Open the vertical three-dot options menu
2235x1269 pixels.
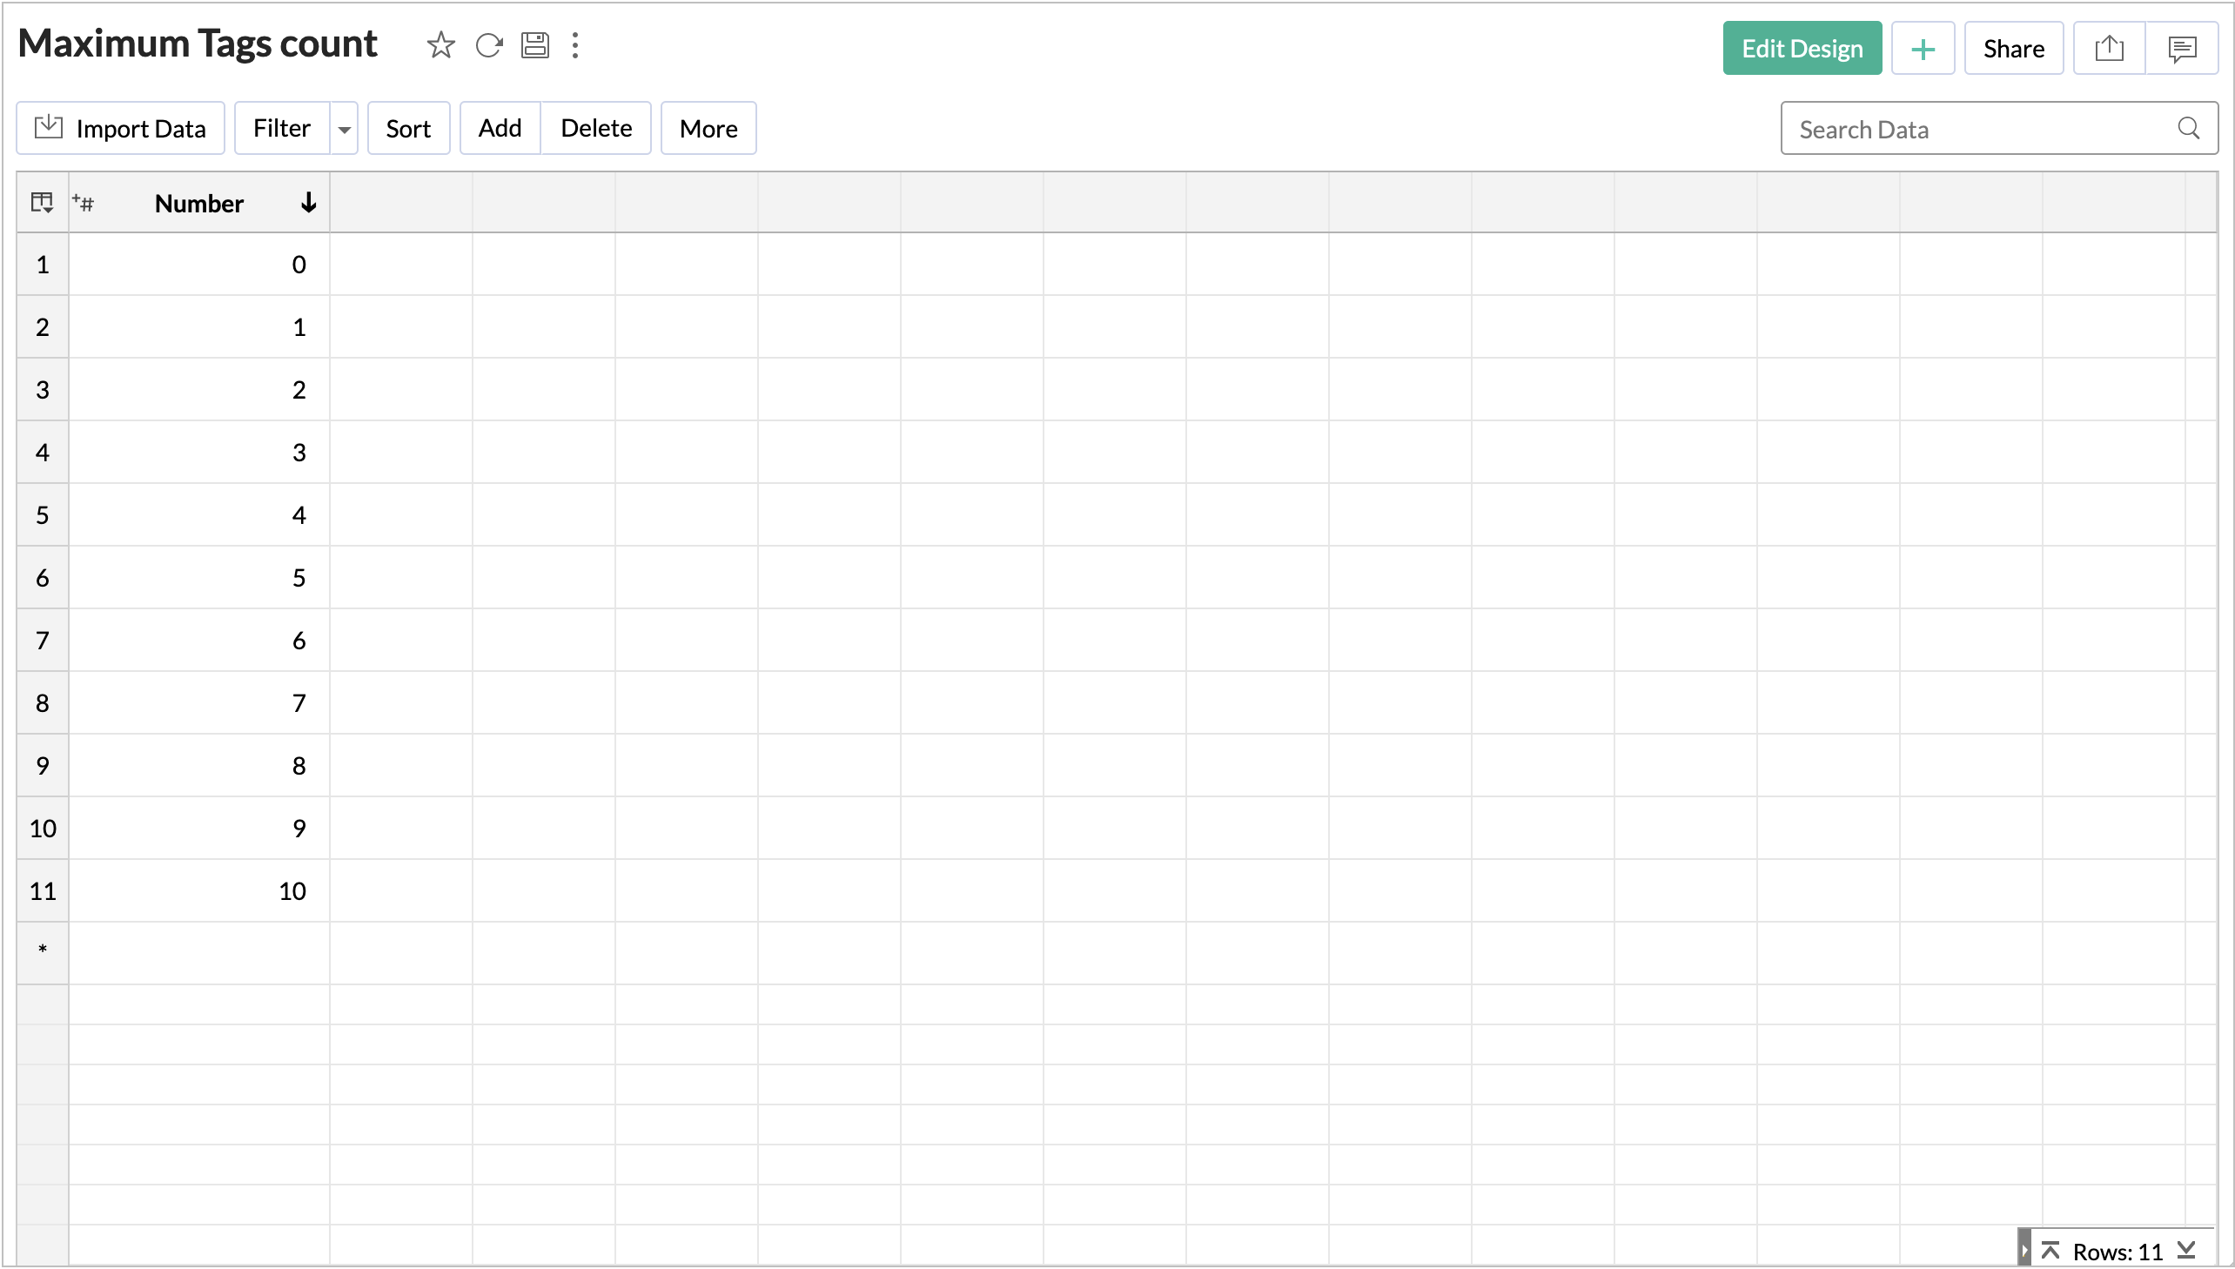coord(575,45)
